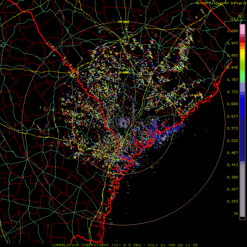Click the 0.467 legend value
Viewport: 247px width, 247px height.
pyautogui.click(x=232, y=153)
